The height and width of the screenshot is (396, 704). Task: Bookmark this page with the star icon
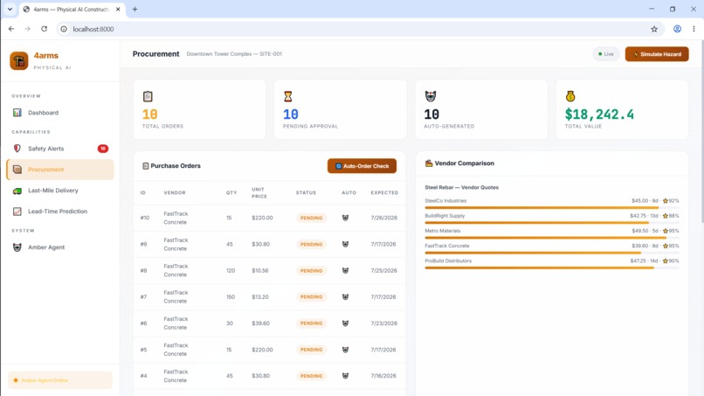[654, 29]
